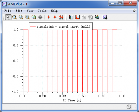Enable the vertical cursor marker tool
This screenshot has width=139, height=112.
pyautogui.click(x=49, y=17)
